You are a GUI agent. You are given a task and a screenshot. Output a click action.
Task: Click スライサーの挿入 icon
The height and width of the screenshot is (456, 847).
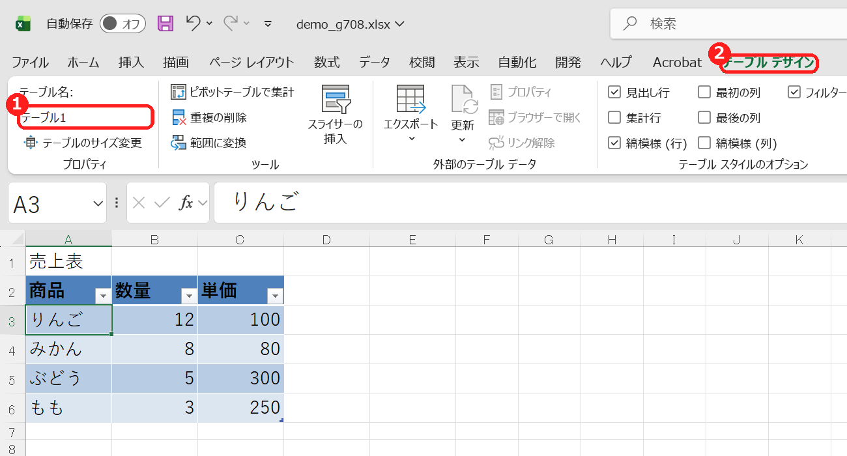336,99
